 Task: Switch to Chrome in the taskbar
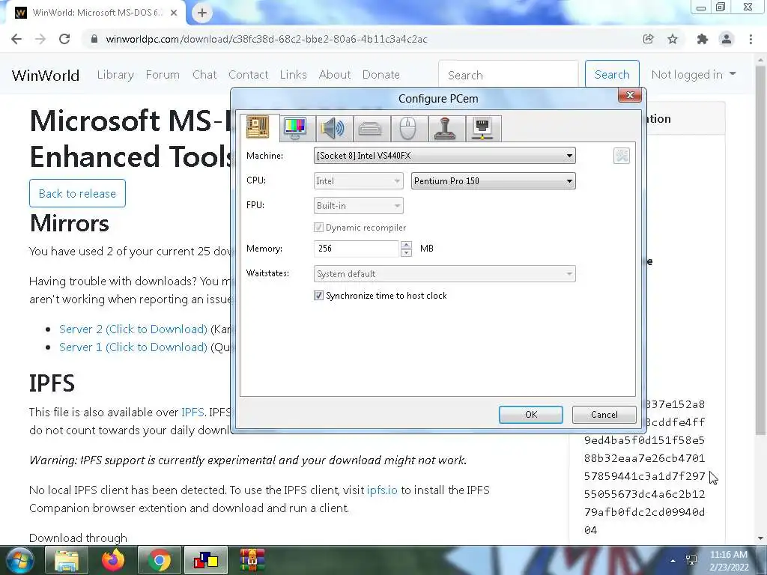(x=160, y=561)
